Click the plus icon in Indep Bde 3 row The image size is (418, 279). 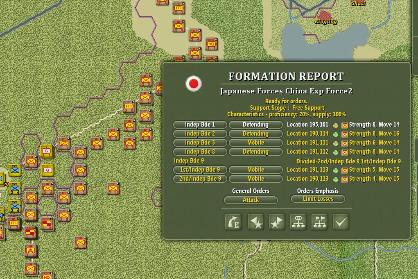click(x=336, y=143)
